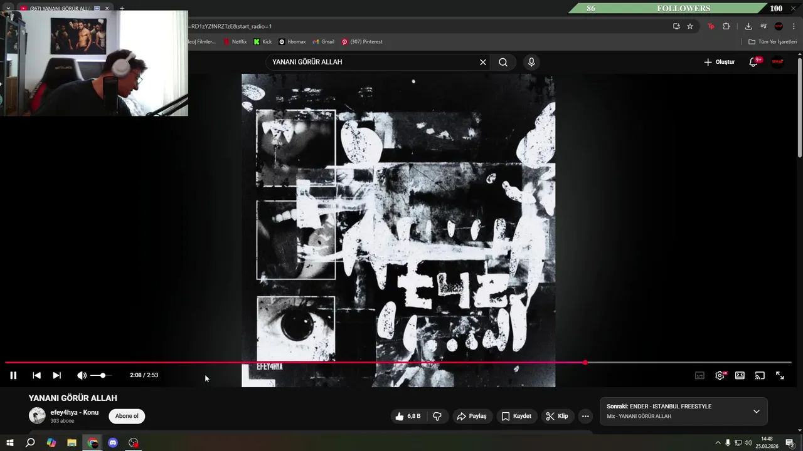Clear the YouTube search box

pos(483,62)
